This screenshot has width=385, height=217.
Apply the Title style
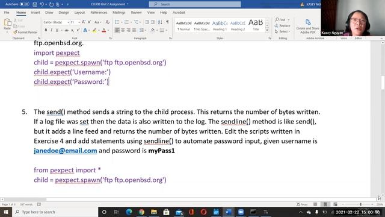coord(256,25)
